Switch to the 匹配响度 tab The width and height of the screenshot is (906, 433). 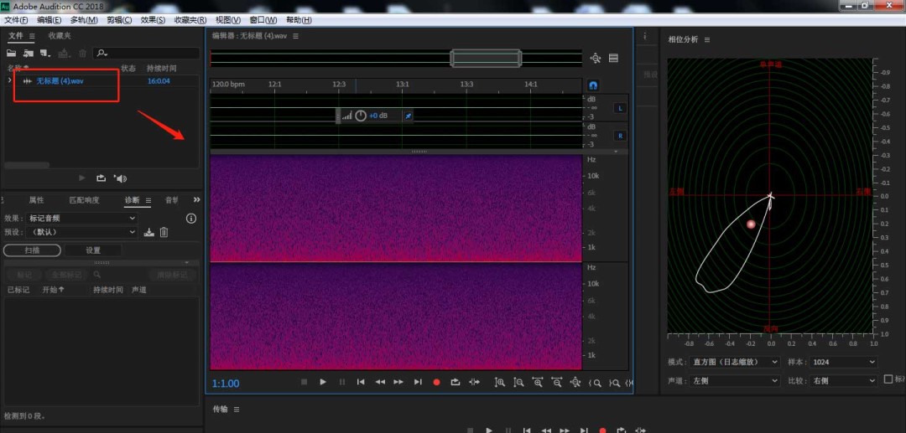click(x=84, y=200)
